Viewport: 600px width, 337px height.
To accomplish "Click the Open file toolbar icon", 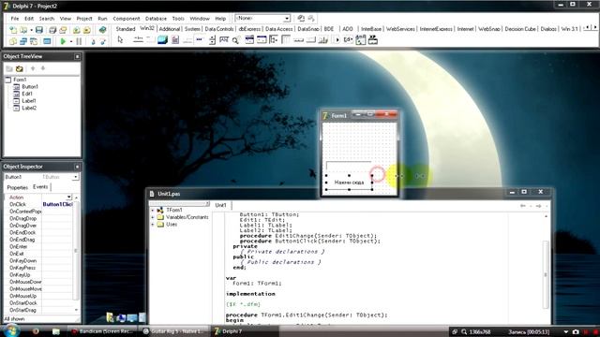I will point(23,29).
